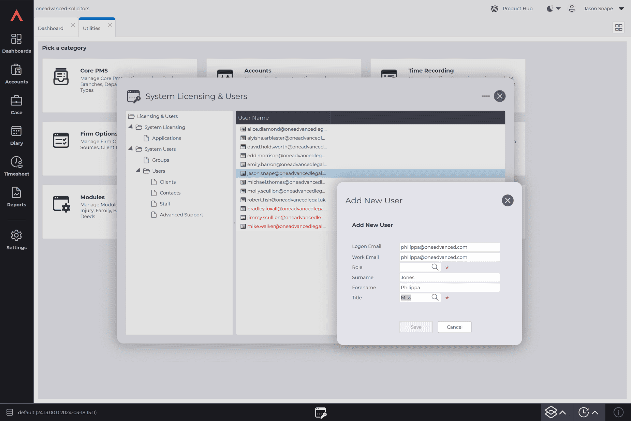Collapse the System Licensing tree node
Screen dimensions: 631x421
click(x=131, y=127)
